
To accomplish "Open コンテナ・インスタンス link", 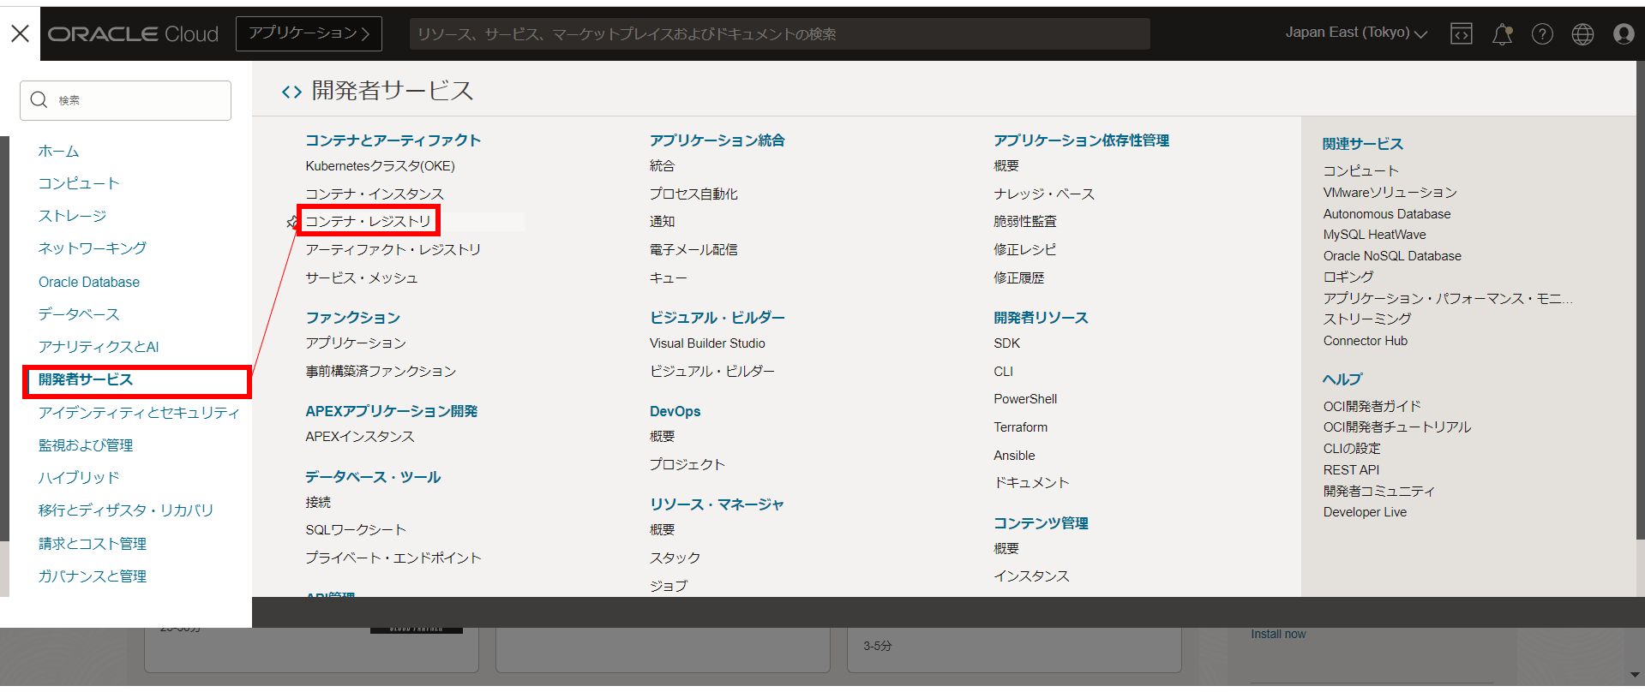I will (375, 194).
